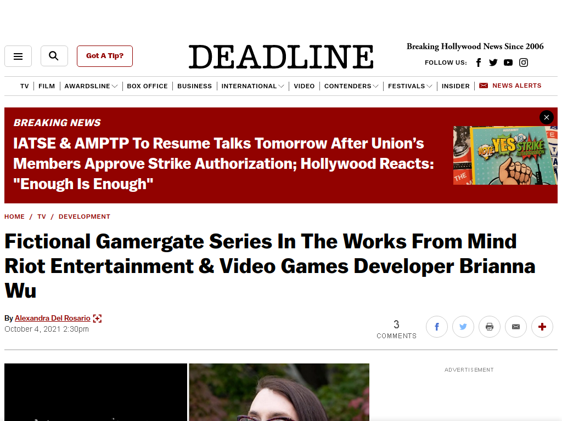This screenshot has height=421, width=562.
Task: Jump to the 3 Comments section
Action: pos(396,329)
